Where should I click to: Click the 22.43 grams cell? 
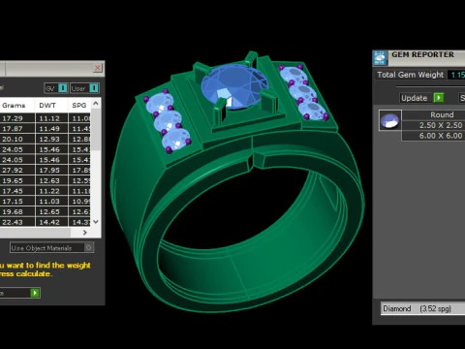[16, 222]
